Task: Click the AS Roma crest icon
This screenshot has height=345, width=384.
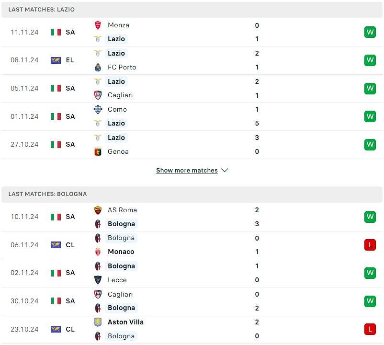Action: coord(98,210)
